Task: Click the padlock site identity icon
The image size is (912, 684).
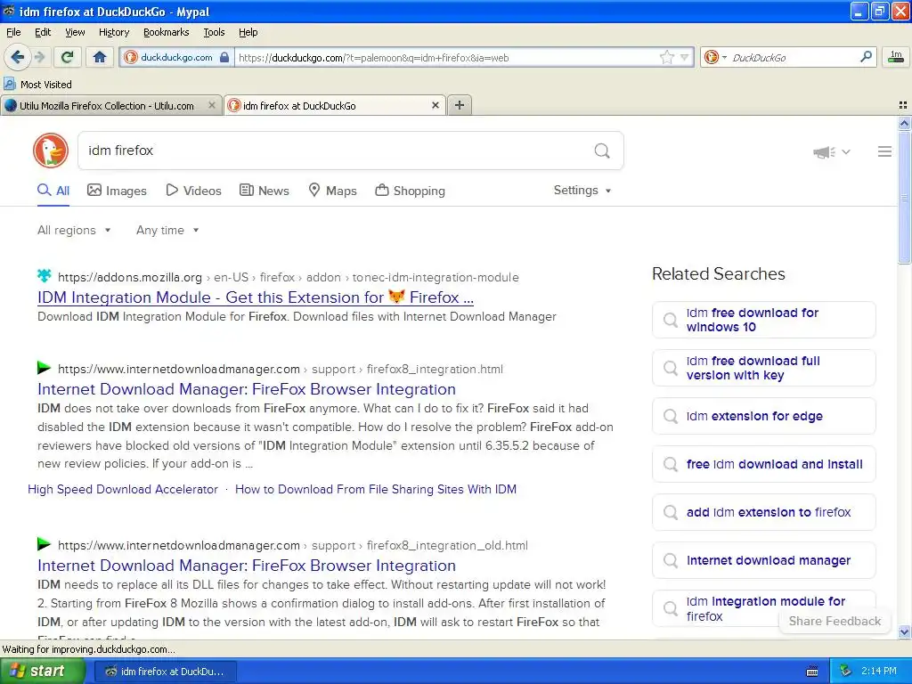Action: pyautogui.click(x=224, y=58)
